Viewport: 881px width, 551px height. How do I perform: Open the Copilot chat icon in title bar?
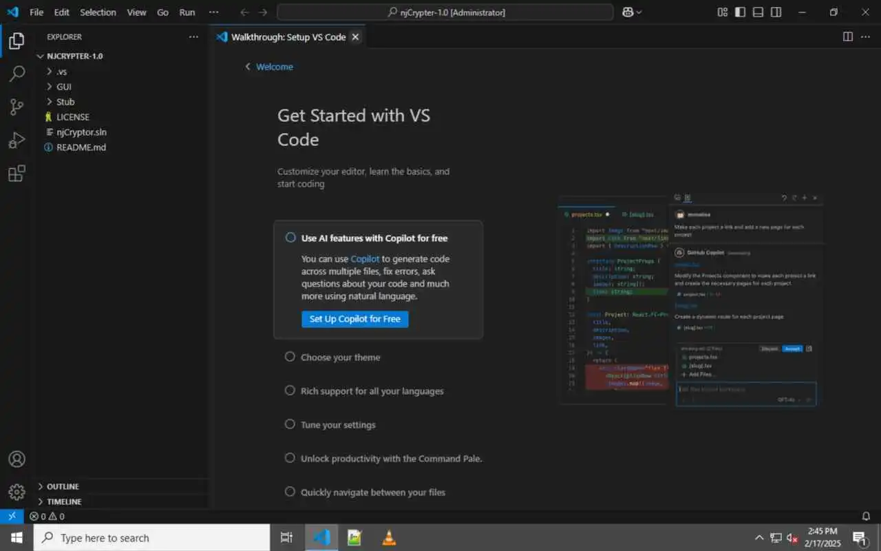tap(627, 12)
